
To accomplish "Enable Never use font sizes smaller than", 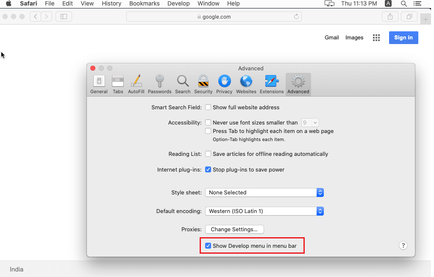I will click(208, 122).
